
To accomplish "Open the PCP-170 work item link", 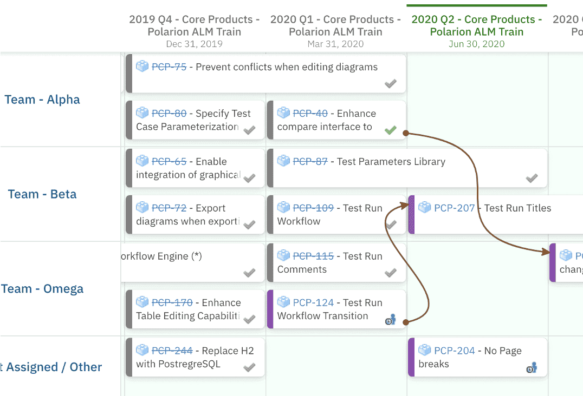I will (172, 302).
